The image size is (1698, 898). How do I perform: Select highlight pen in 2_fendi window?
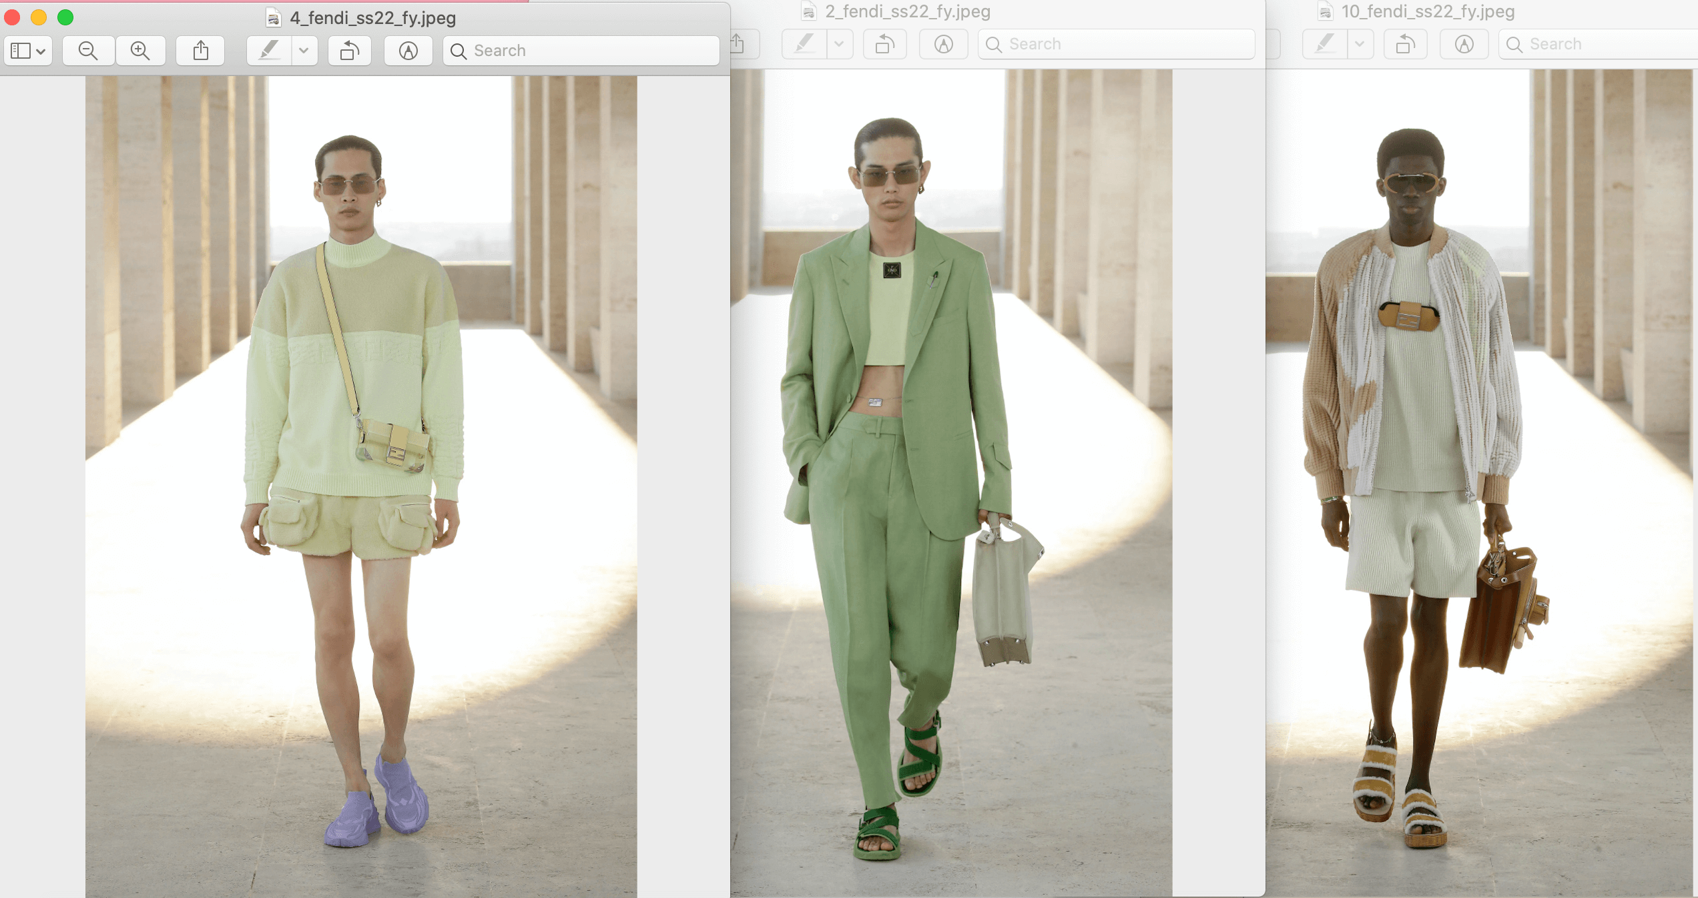pos(804,44)
